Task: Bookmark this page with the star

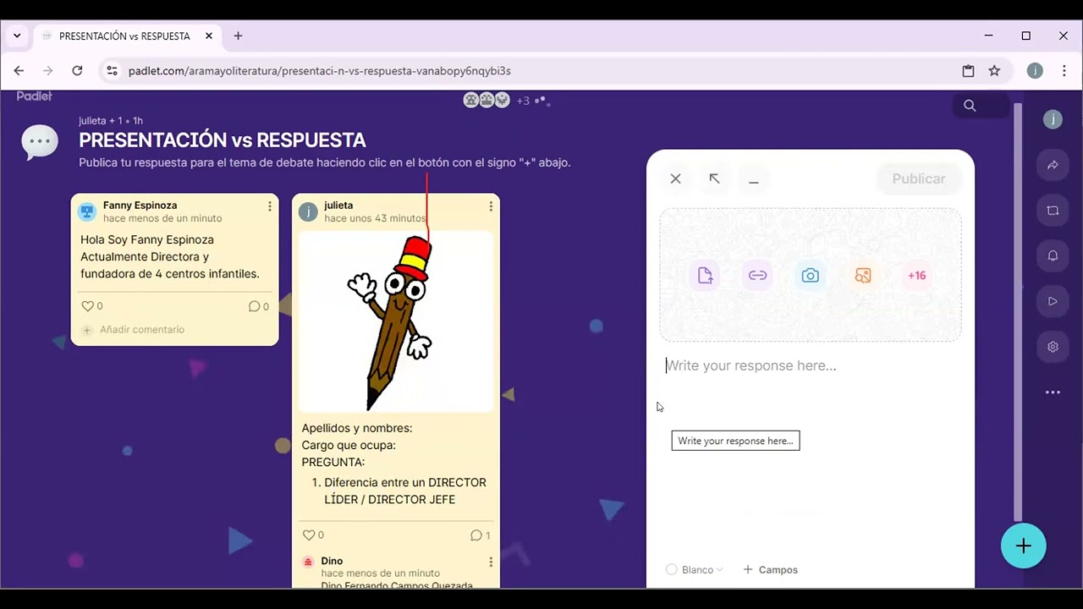Action: tap(994, 71)
